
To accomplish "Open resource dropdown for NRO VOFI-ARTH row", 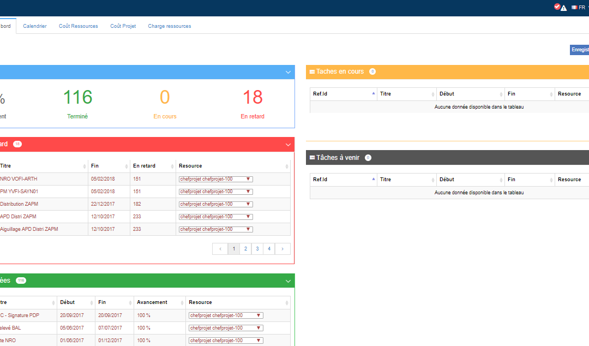I will click(215, 179).
